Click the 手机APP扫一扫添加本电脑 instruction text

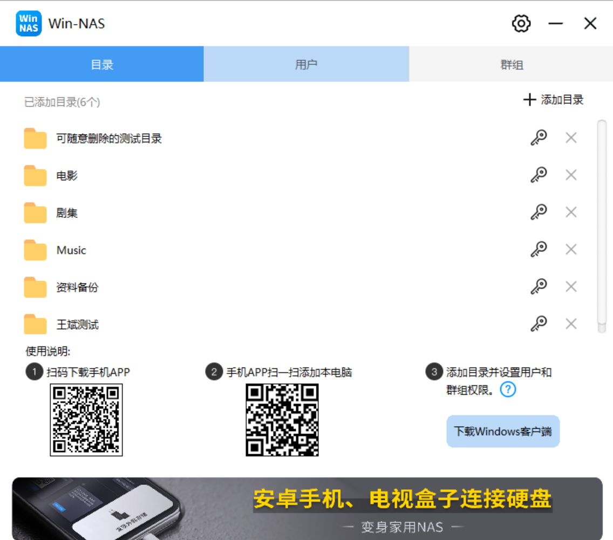pyautogui.click(x=289, y=372)
